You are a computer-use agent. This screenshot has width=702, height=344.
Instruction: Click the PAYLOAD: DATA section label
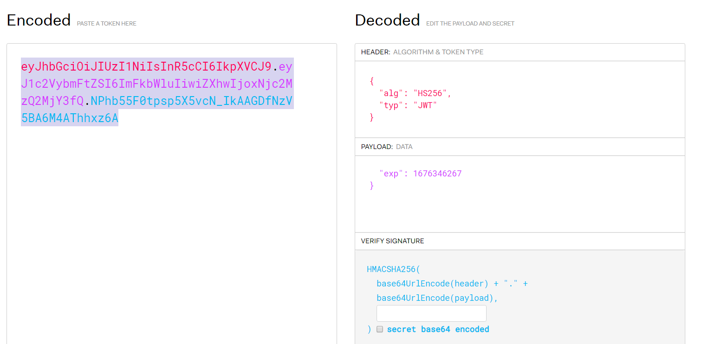(x=386, y=147)
